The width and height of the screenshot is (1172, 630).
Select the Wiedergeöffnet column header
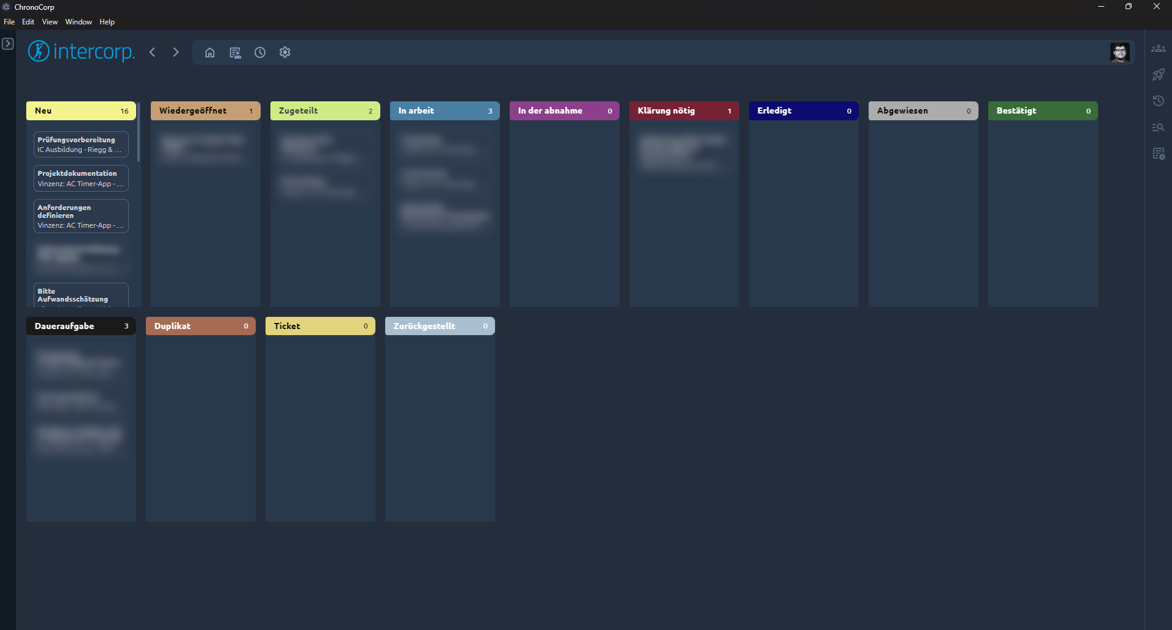tap(206, 110)
